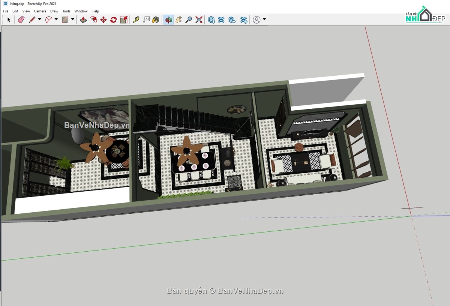Screen dimensions: 450x306
Task: Open the Camera menu
Action: 40,11
